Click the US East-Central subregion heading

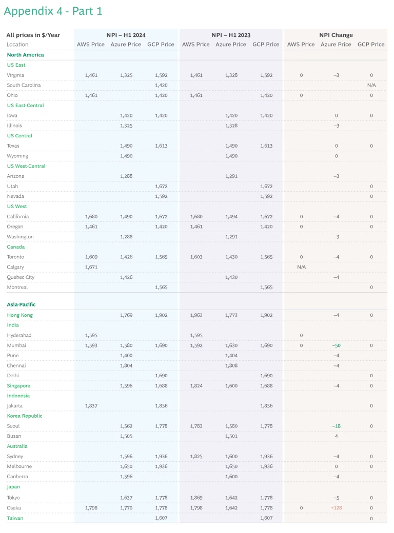26,105
